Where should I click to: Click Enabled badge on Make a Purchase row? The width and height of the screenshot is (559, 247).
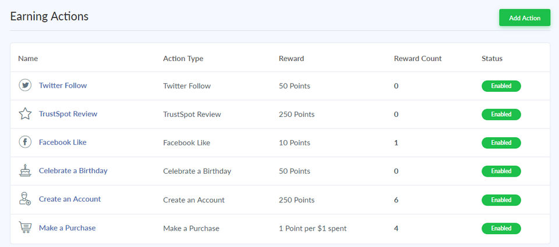501,228
